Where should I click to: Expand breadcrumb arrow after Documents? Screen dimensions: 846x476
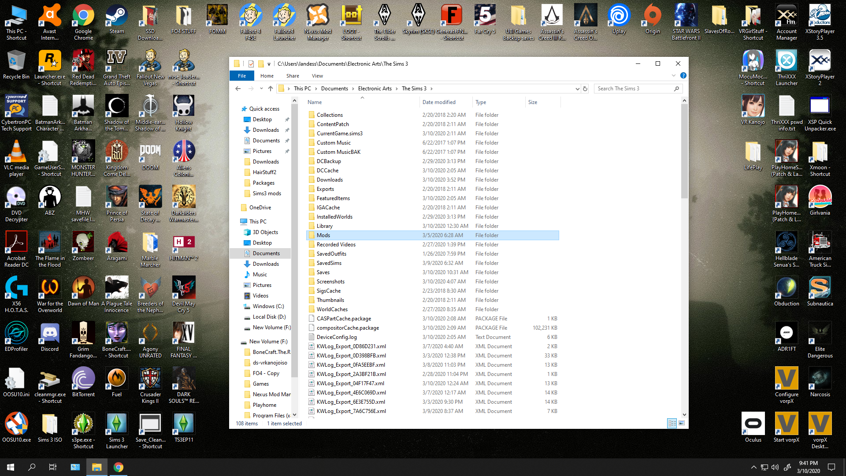(x=353, y=89)
